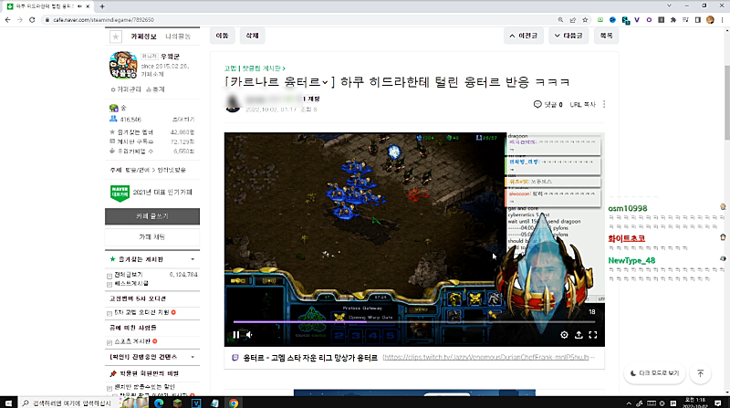730x408 pixels.
Task: Show hidden system tray icons chevron
Action: click(x=629, y=403)
